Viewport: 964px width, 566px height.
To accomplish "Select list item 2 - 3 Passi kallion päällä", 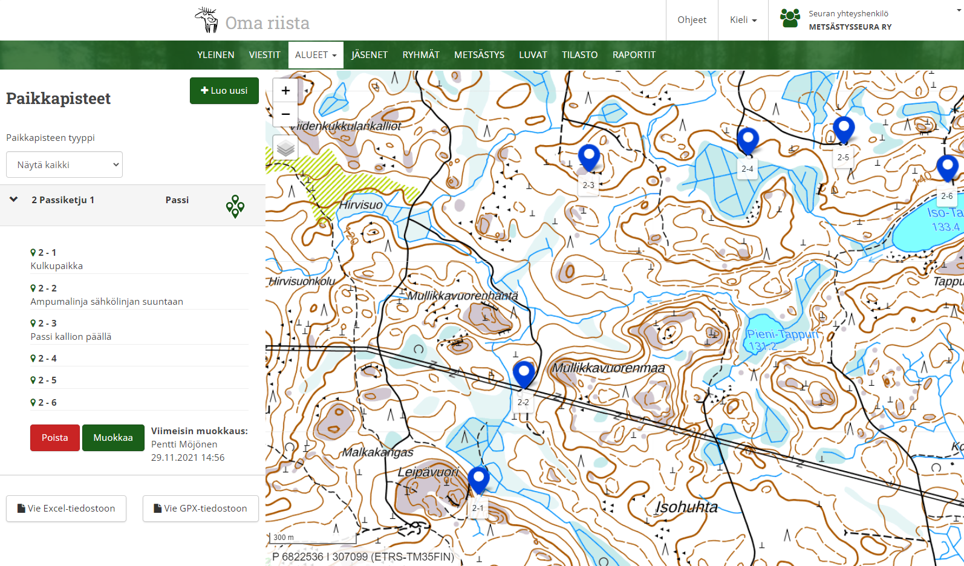I will (x=71, y=330).
